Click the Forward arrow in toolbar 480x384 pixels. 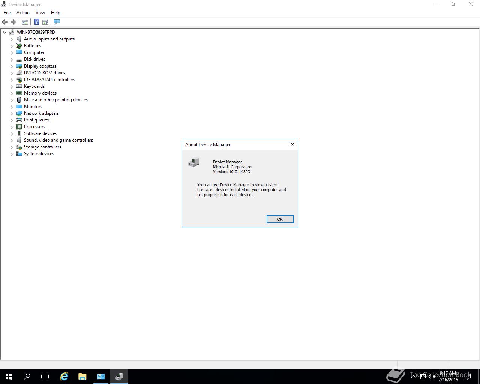(13, 22)
